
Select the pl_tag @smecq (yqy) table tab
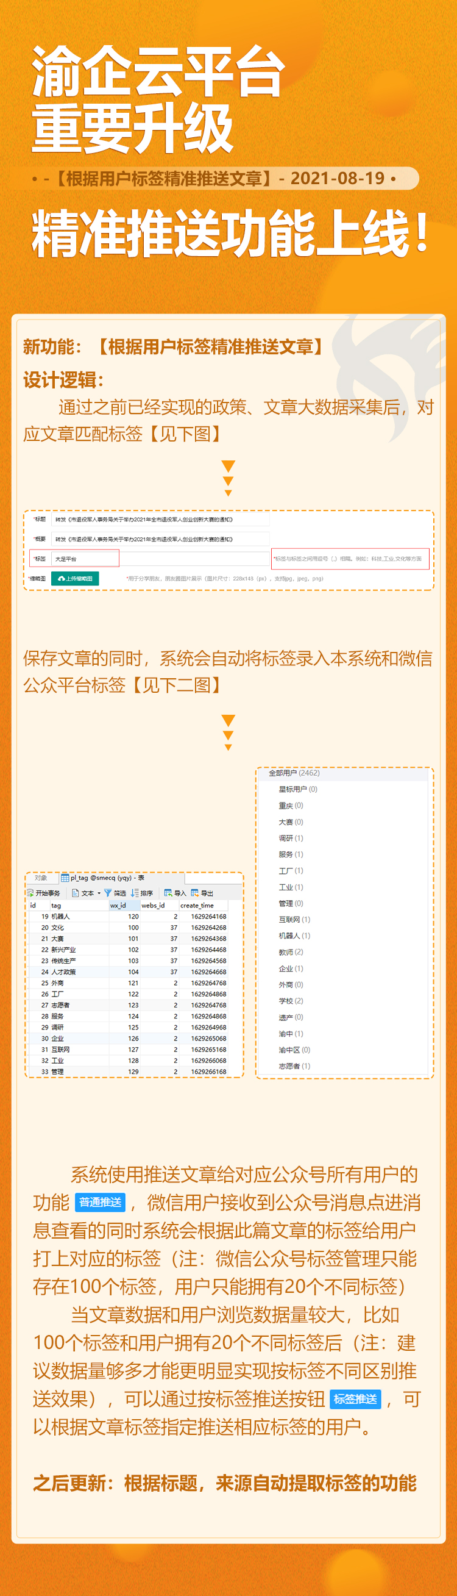(x=103, y=878)
